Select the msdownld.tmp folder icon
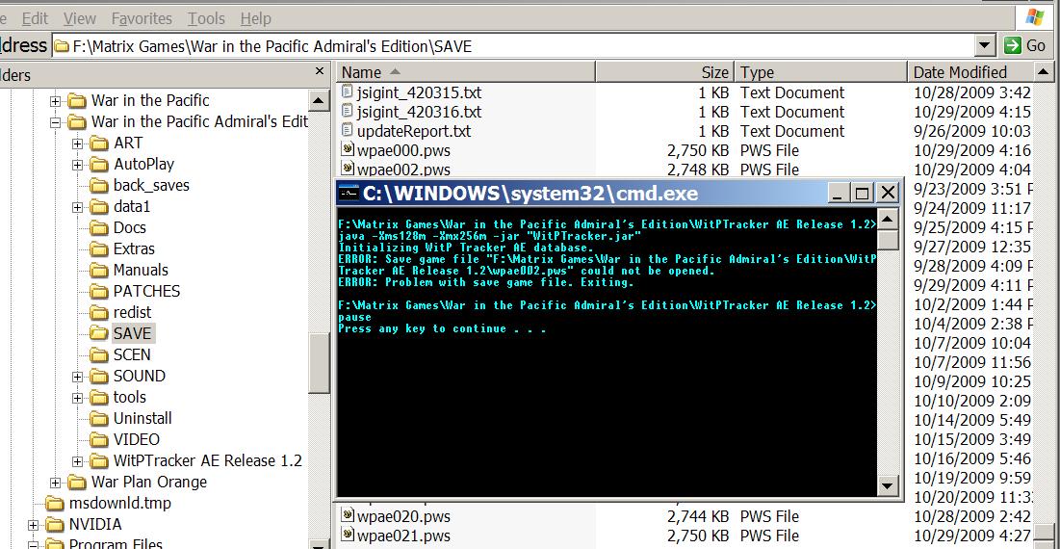Image resolution: width=1060 pixels, height=549 pixels. pyautogui.click(x=55, y=503)
